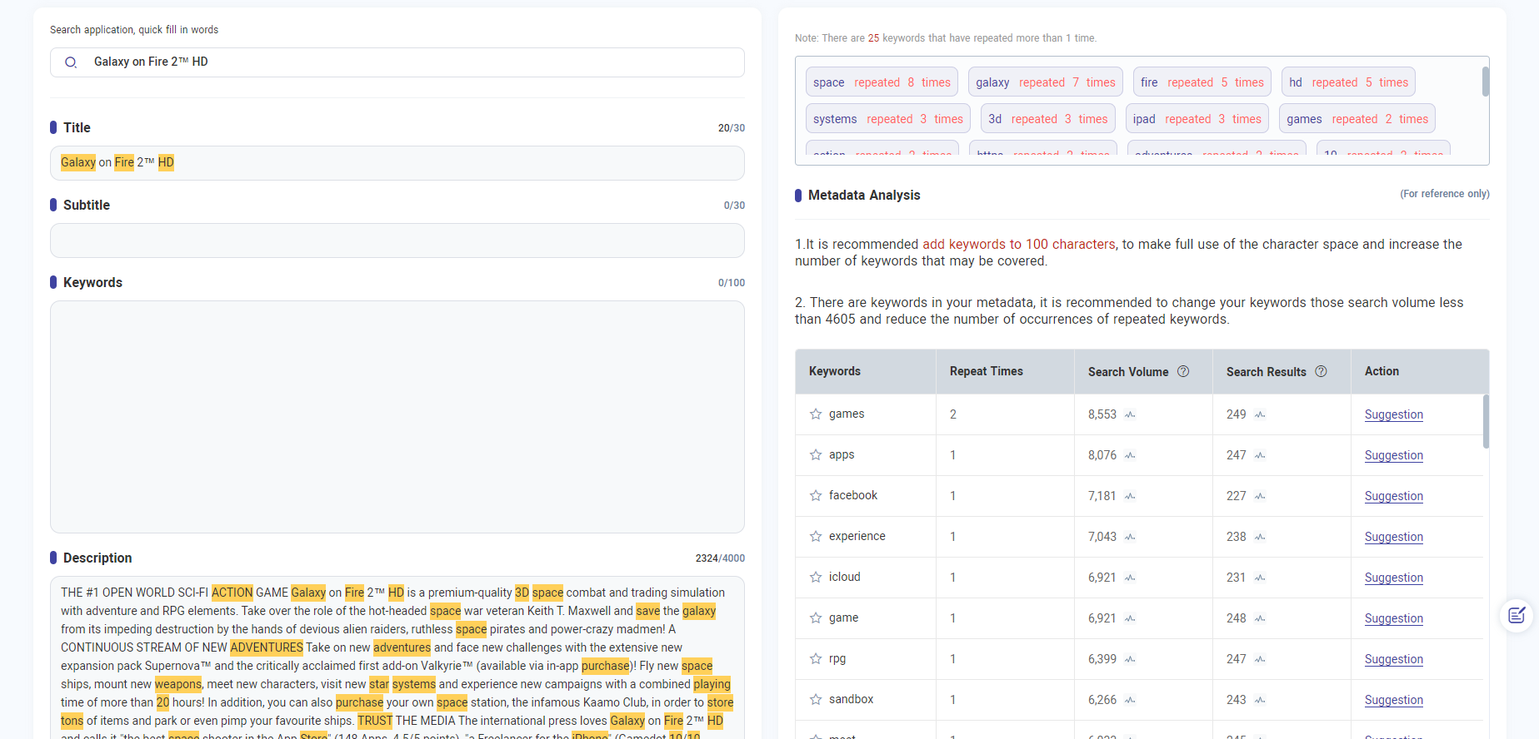The height and width of the screenshot is (739, 1539).
Task: Show search results trend for apps
Action: click(1260, 455)
